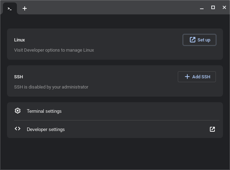
Task: Click the Add SSH button
Action: coord(197,77)
